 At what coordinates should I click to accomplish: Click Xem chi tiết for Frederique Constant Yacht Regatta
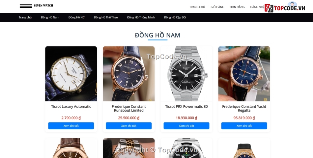244,126
